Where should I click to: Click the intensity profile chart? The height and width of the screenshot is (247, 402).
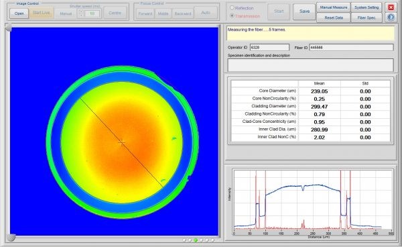point(312,199)
